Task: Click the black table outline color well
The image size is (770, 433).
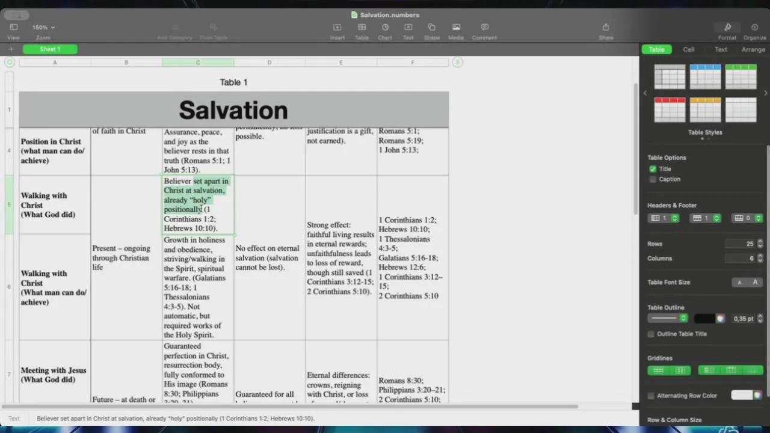Action: pos(704,319)
